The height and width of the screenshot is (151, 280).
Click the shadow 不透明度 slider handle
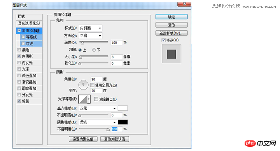(108, 129)
